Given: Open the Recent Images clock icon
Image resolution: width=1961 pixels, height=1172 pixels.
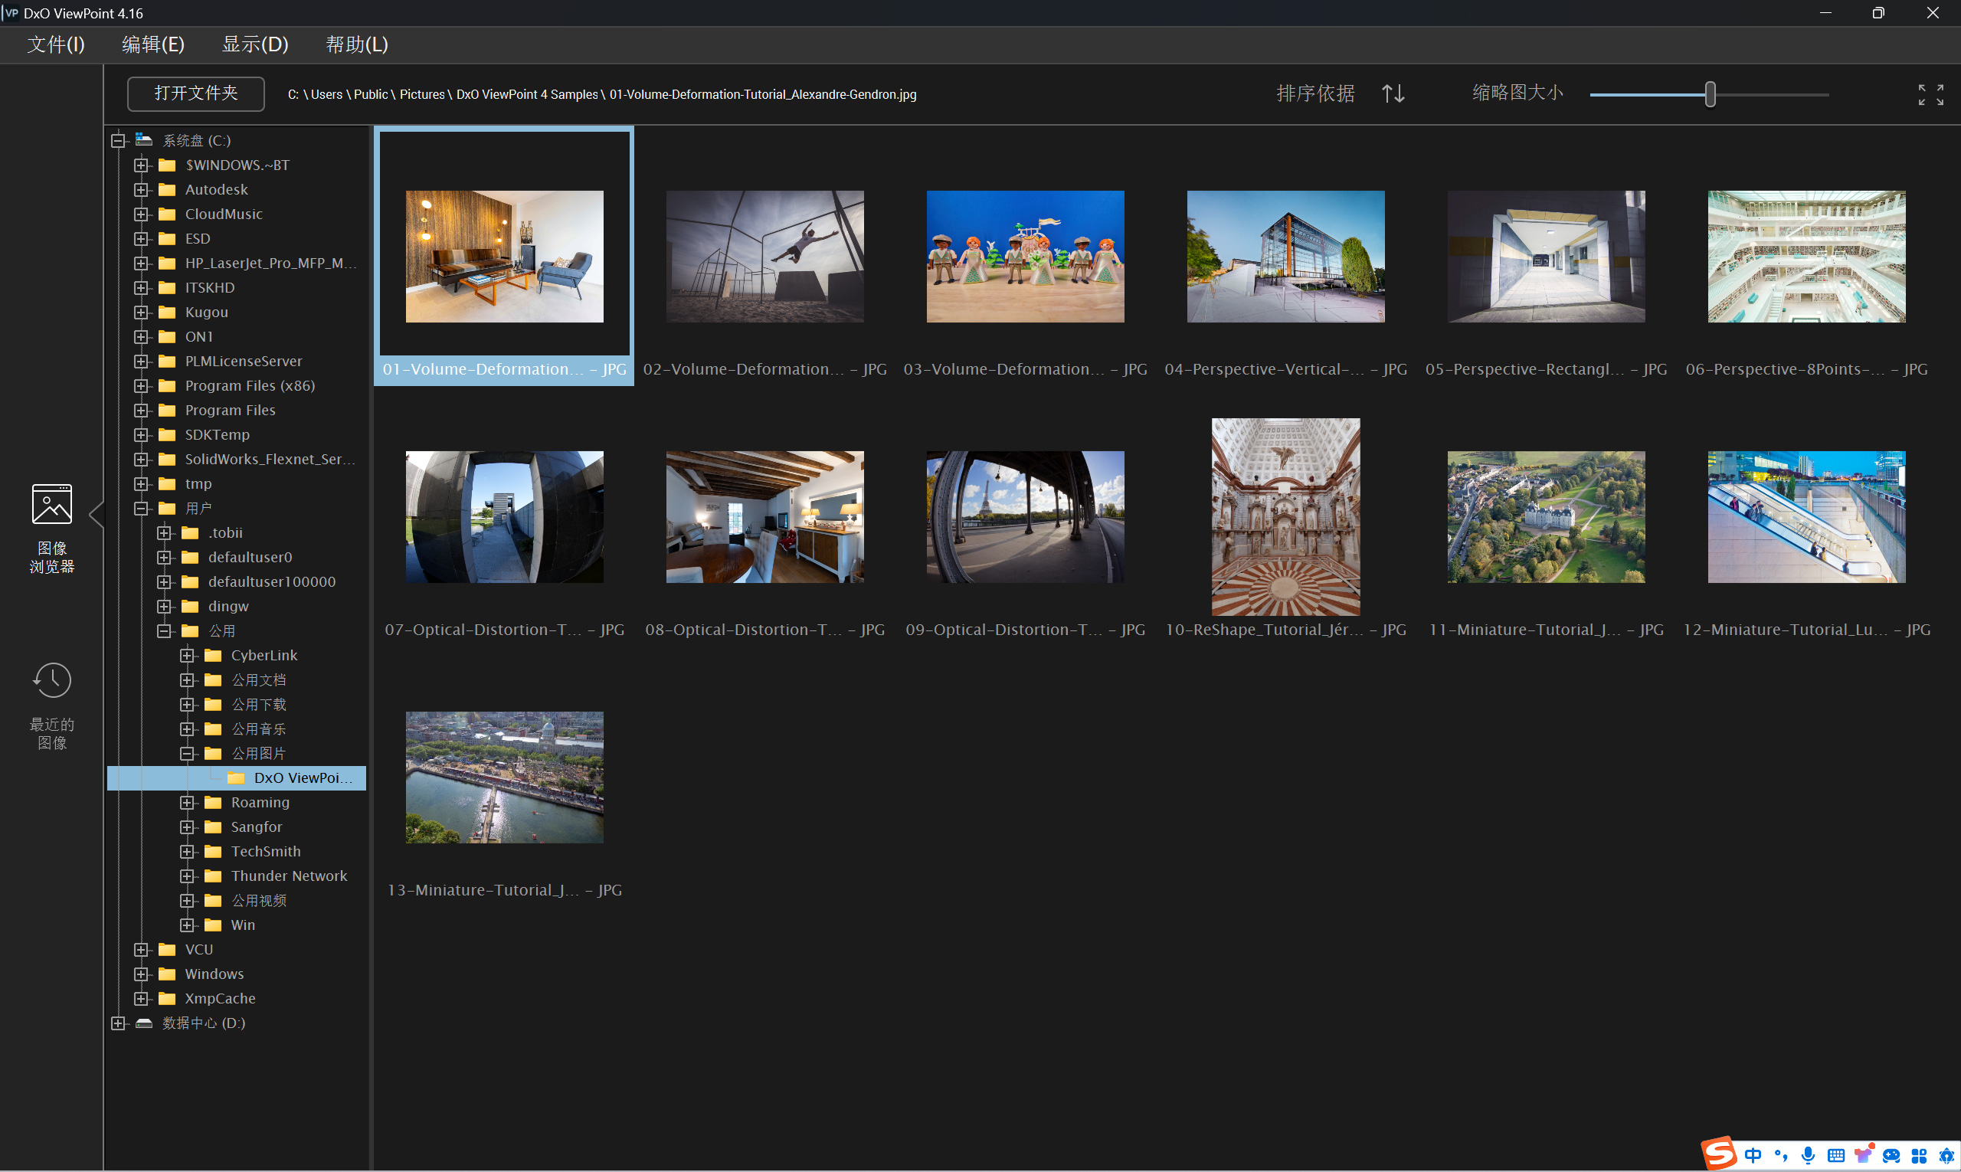Looking at the screenshot, I should [51, 681].
